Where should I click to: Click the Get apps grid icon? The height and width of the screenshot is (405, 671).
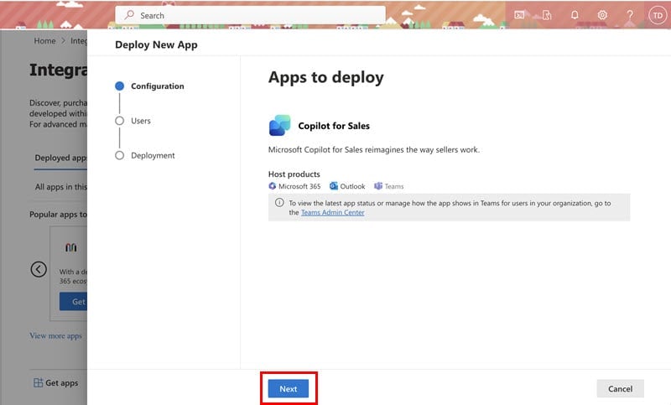38,382
